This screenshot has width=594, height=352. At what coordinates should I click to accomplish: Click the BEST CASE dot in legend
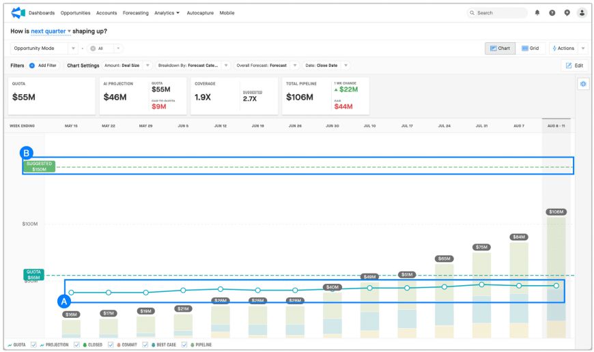(x=153, y=344)
